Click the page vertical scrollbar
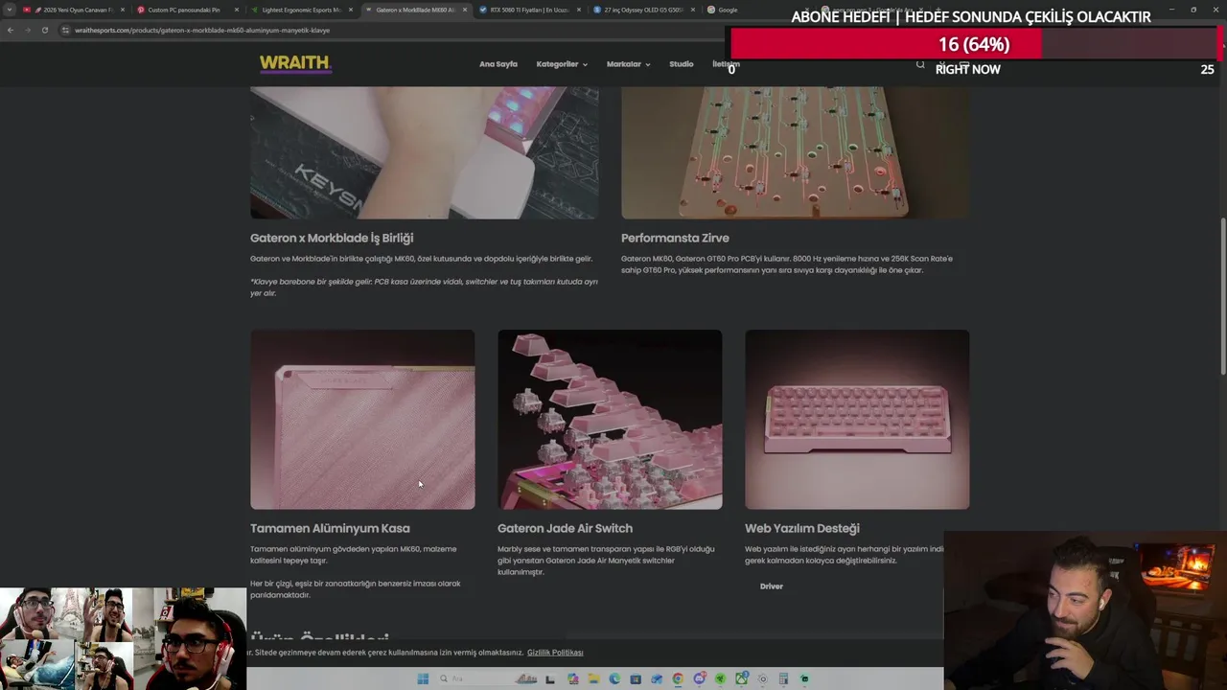The width and height of the screenshot is (1227, 690). coord(1222,297)
